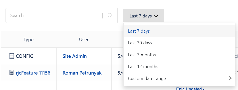Pick the Last 3 months option
The image size is (238, 90).
[x=179, y=55]
